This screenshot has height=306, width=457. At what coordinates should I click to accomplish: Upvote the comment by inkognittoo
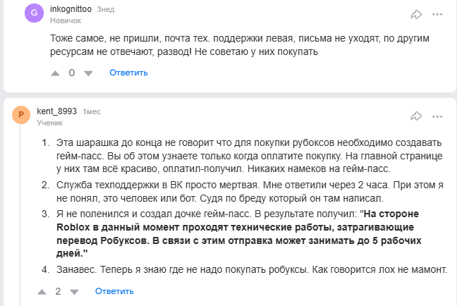[56, 73]
